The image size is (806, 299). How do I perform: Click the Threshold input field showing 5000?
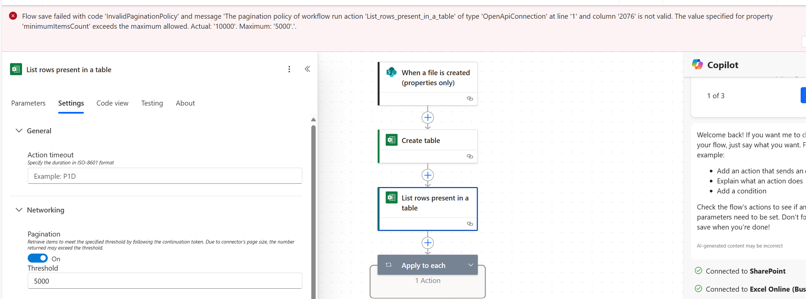pos(165,281)
